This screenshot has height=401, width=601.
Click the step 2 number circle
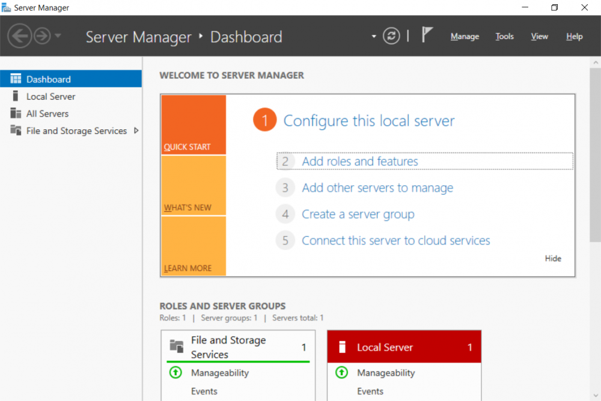(285, 161)
